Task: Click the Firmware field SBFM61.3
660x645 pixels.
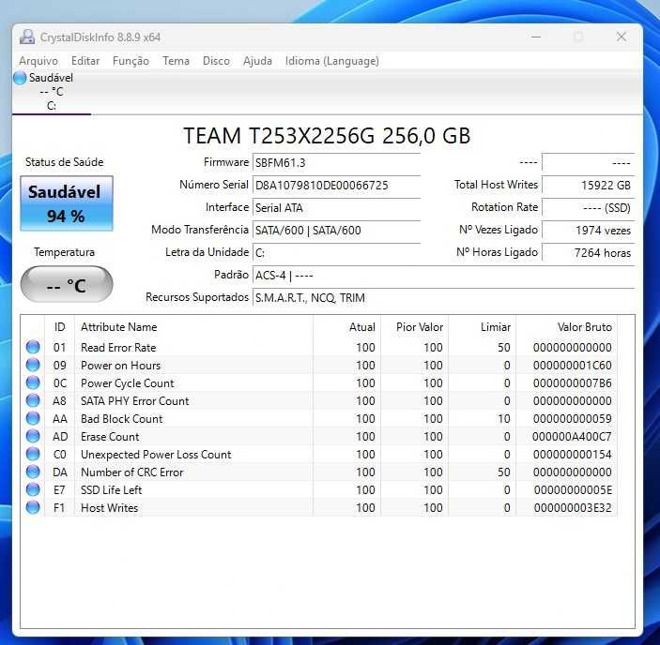Action: 336,162
